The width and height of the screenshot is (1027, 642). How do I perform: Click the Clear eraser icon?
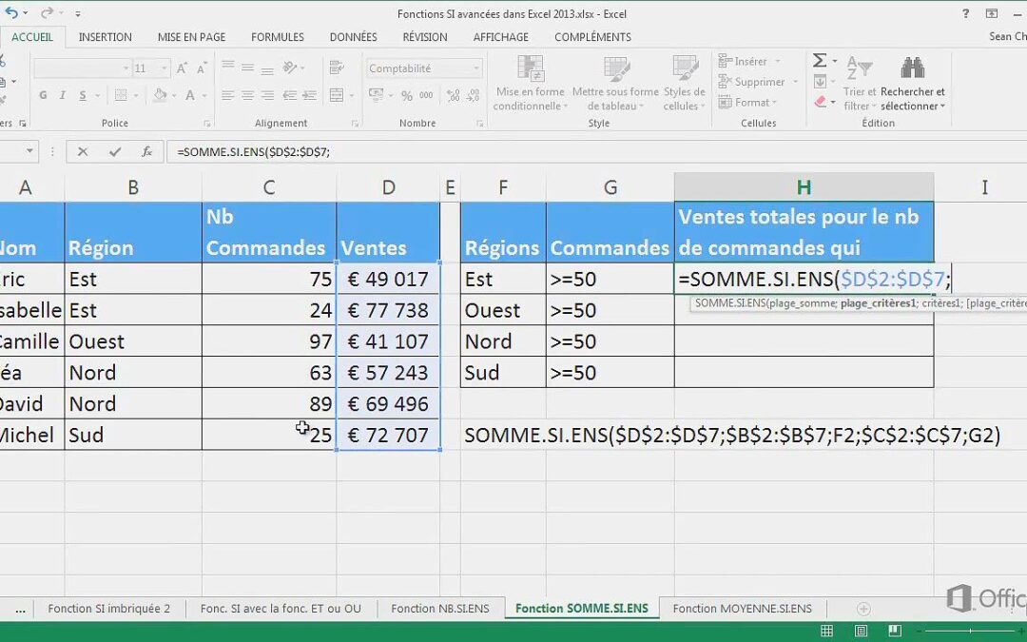click(820, 102)
